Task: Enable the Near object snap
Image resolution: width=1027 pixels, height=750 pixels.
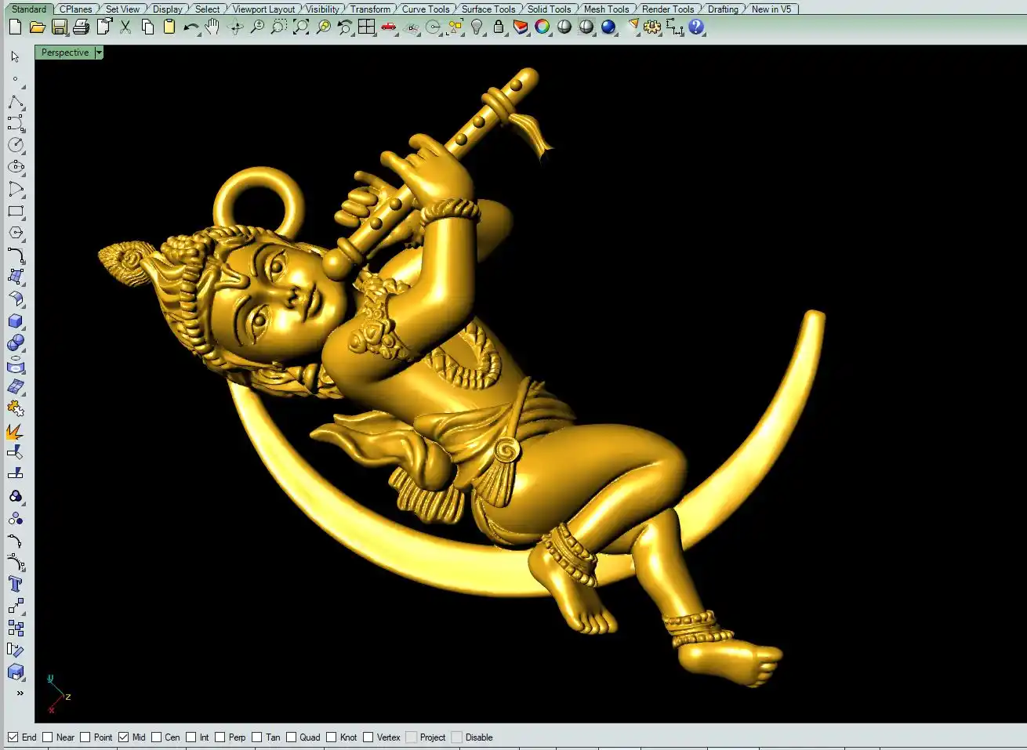Action: click(x=48, y=737)
